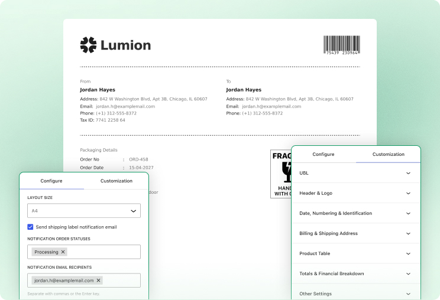Switch to Customization tab in left panel
440x300 pixels.
116,181
